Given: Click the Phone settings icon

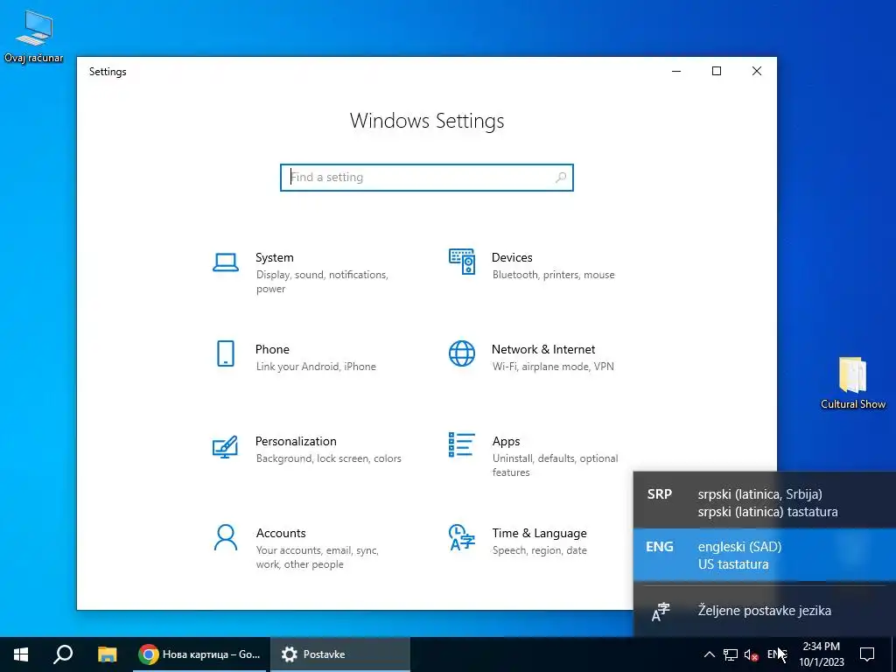Looking at the screenshot, I should click(226, 353).
